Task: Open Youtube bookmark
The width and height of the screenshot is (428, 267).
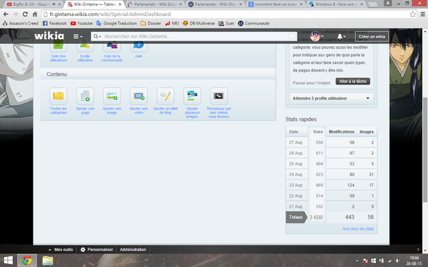Action: [x=82, y=23]
